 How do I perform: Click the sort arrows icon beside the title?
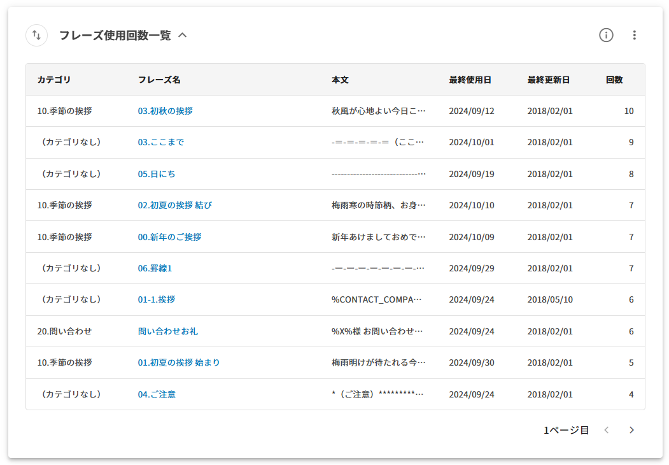pos(36,36)
